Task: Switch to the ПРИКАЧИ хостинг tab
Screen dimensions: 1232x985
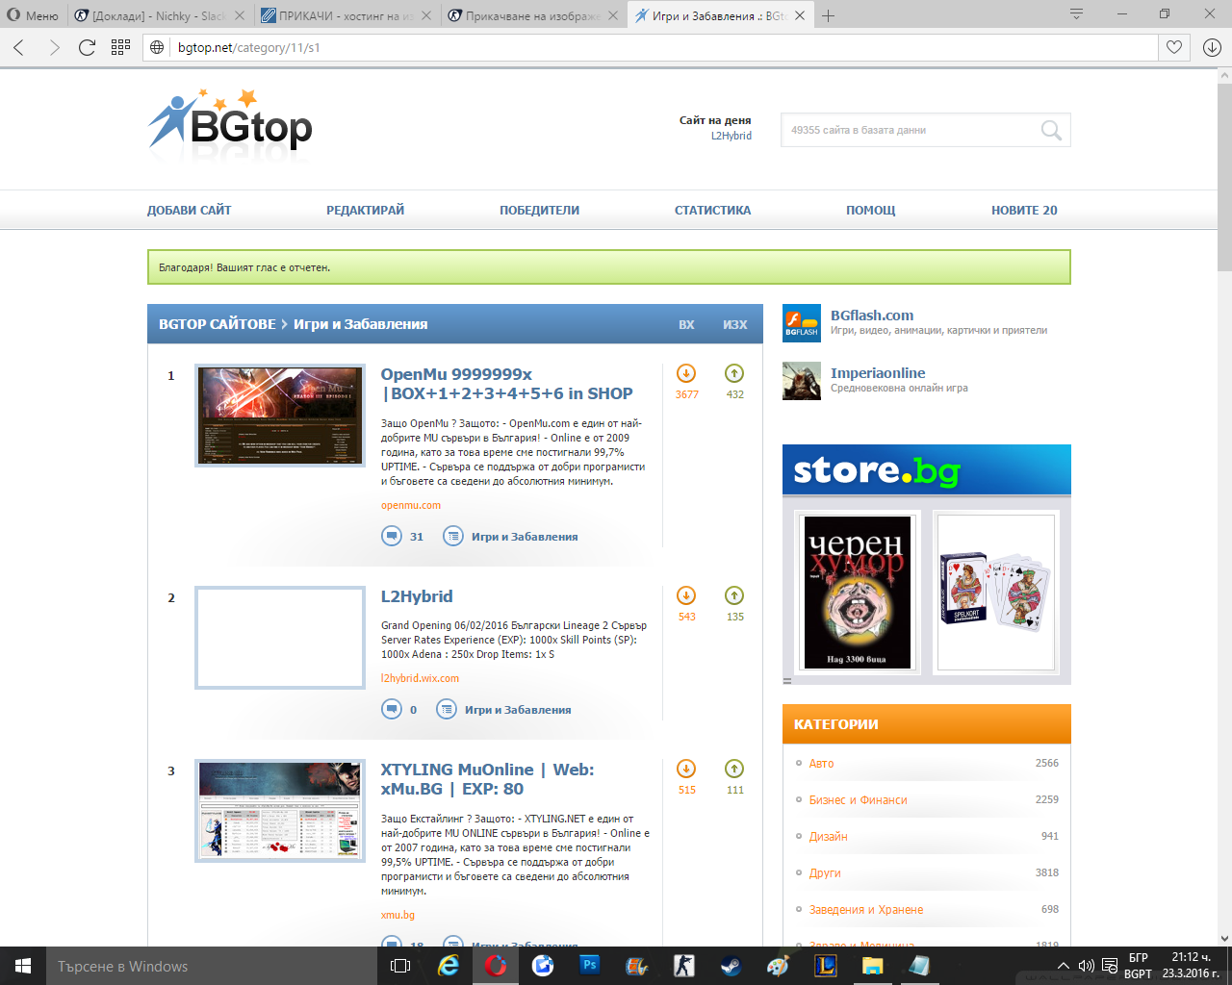Action: pyautogui.click(x=346, y=15)
